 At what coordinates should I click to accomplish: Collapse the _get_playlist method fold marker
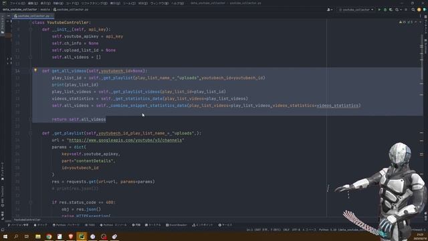pos(31,133)
